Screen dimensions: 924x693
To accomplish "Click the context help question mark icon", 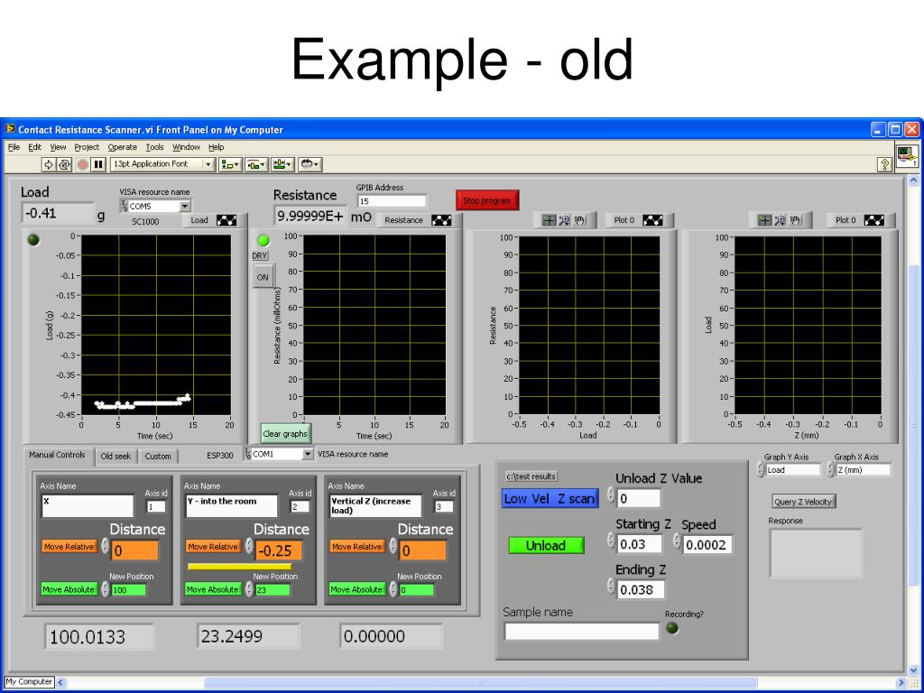I will (x=884, y=164).
